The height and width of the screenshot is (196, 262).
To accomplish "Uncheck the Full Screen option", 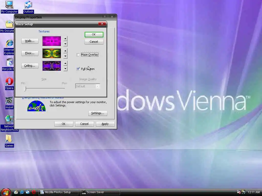I will [x=78, y=69].
